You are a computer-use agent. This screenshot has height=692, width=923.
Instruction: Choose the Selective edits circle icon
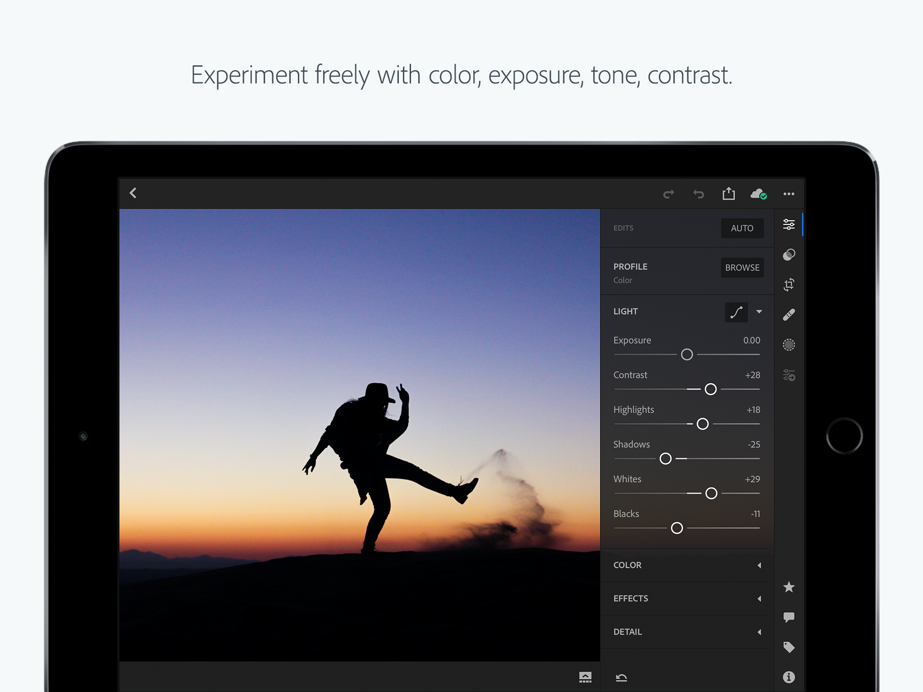(789, 345)
